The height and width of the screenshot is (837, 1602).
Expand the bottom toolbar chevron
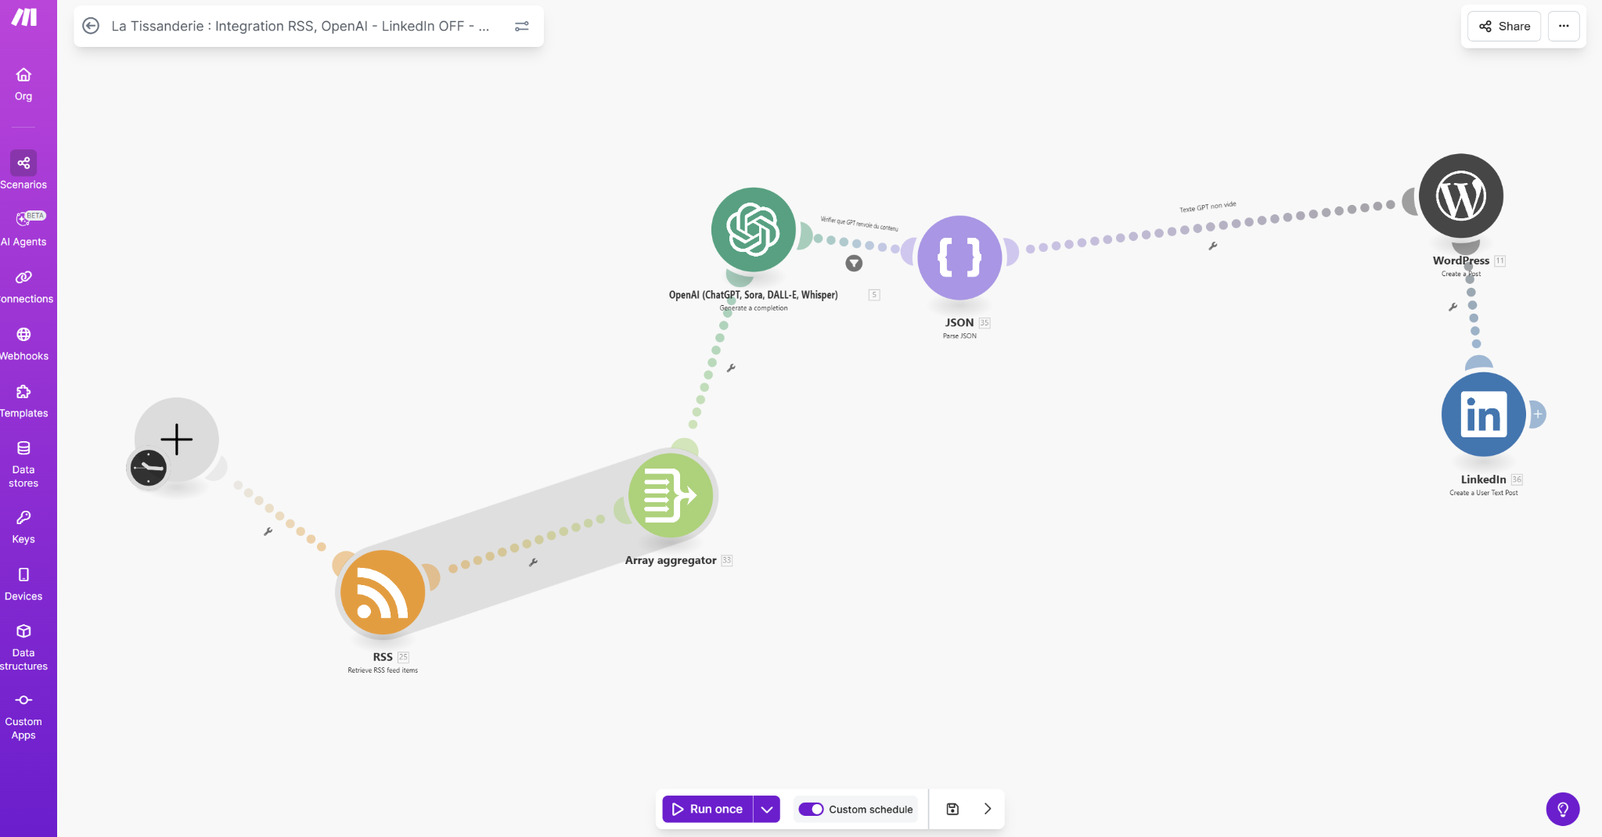click(988, 809)
